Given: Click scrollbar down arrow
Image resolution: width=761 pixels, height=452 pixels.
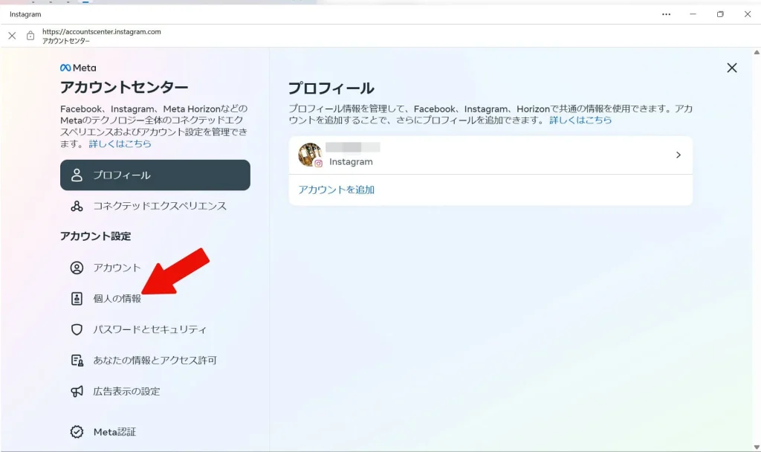Looking at the screenshot, I should (x=757, y=447).
